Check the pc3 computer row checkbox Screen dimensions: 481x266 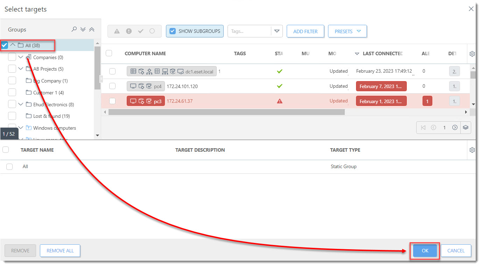(x=112, y=101)
